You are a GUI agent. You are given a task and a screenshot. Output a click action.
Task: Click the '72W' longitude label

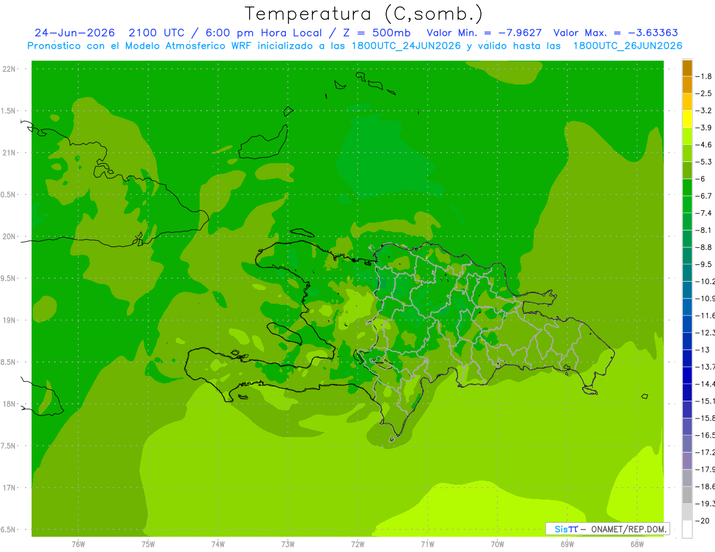[x=357, y=544]
